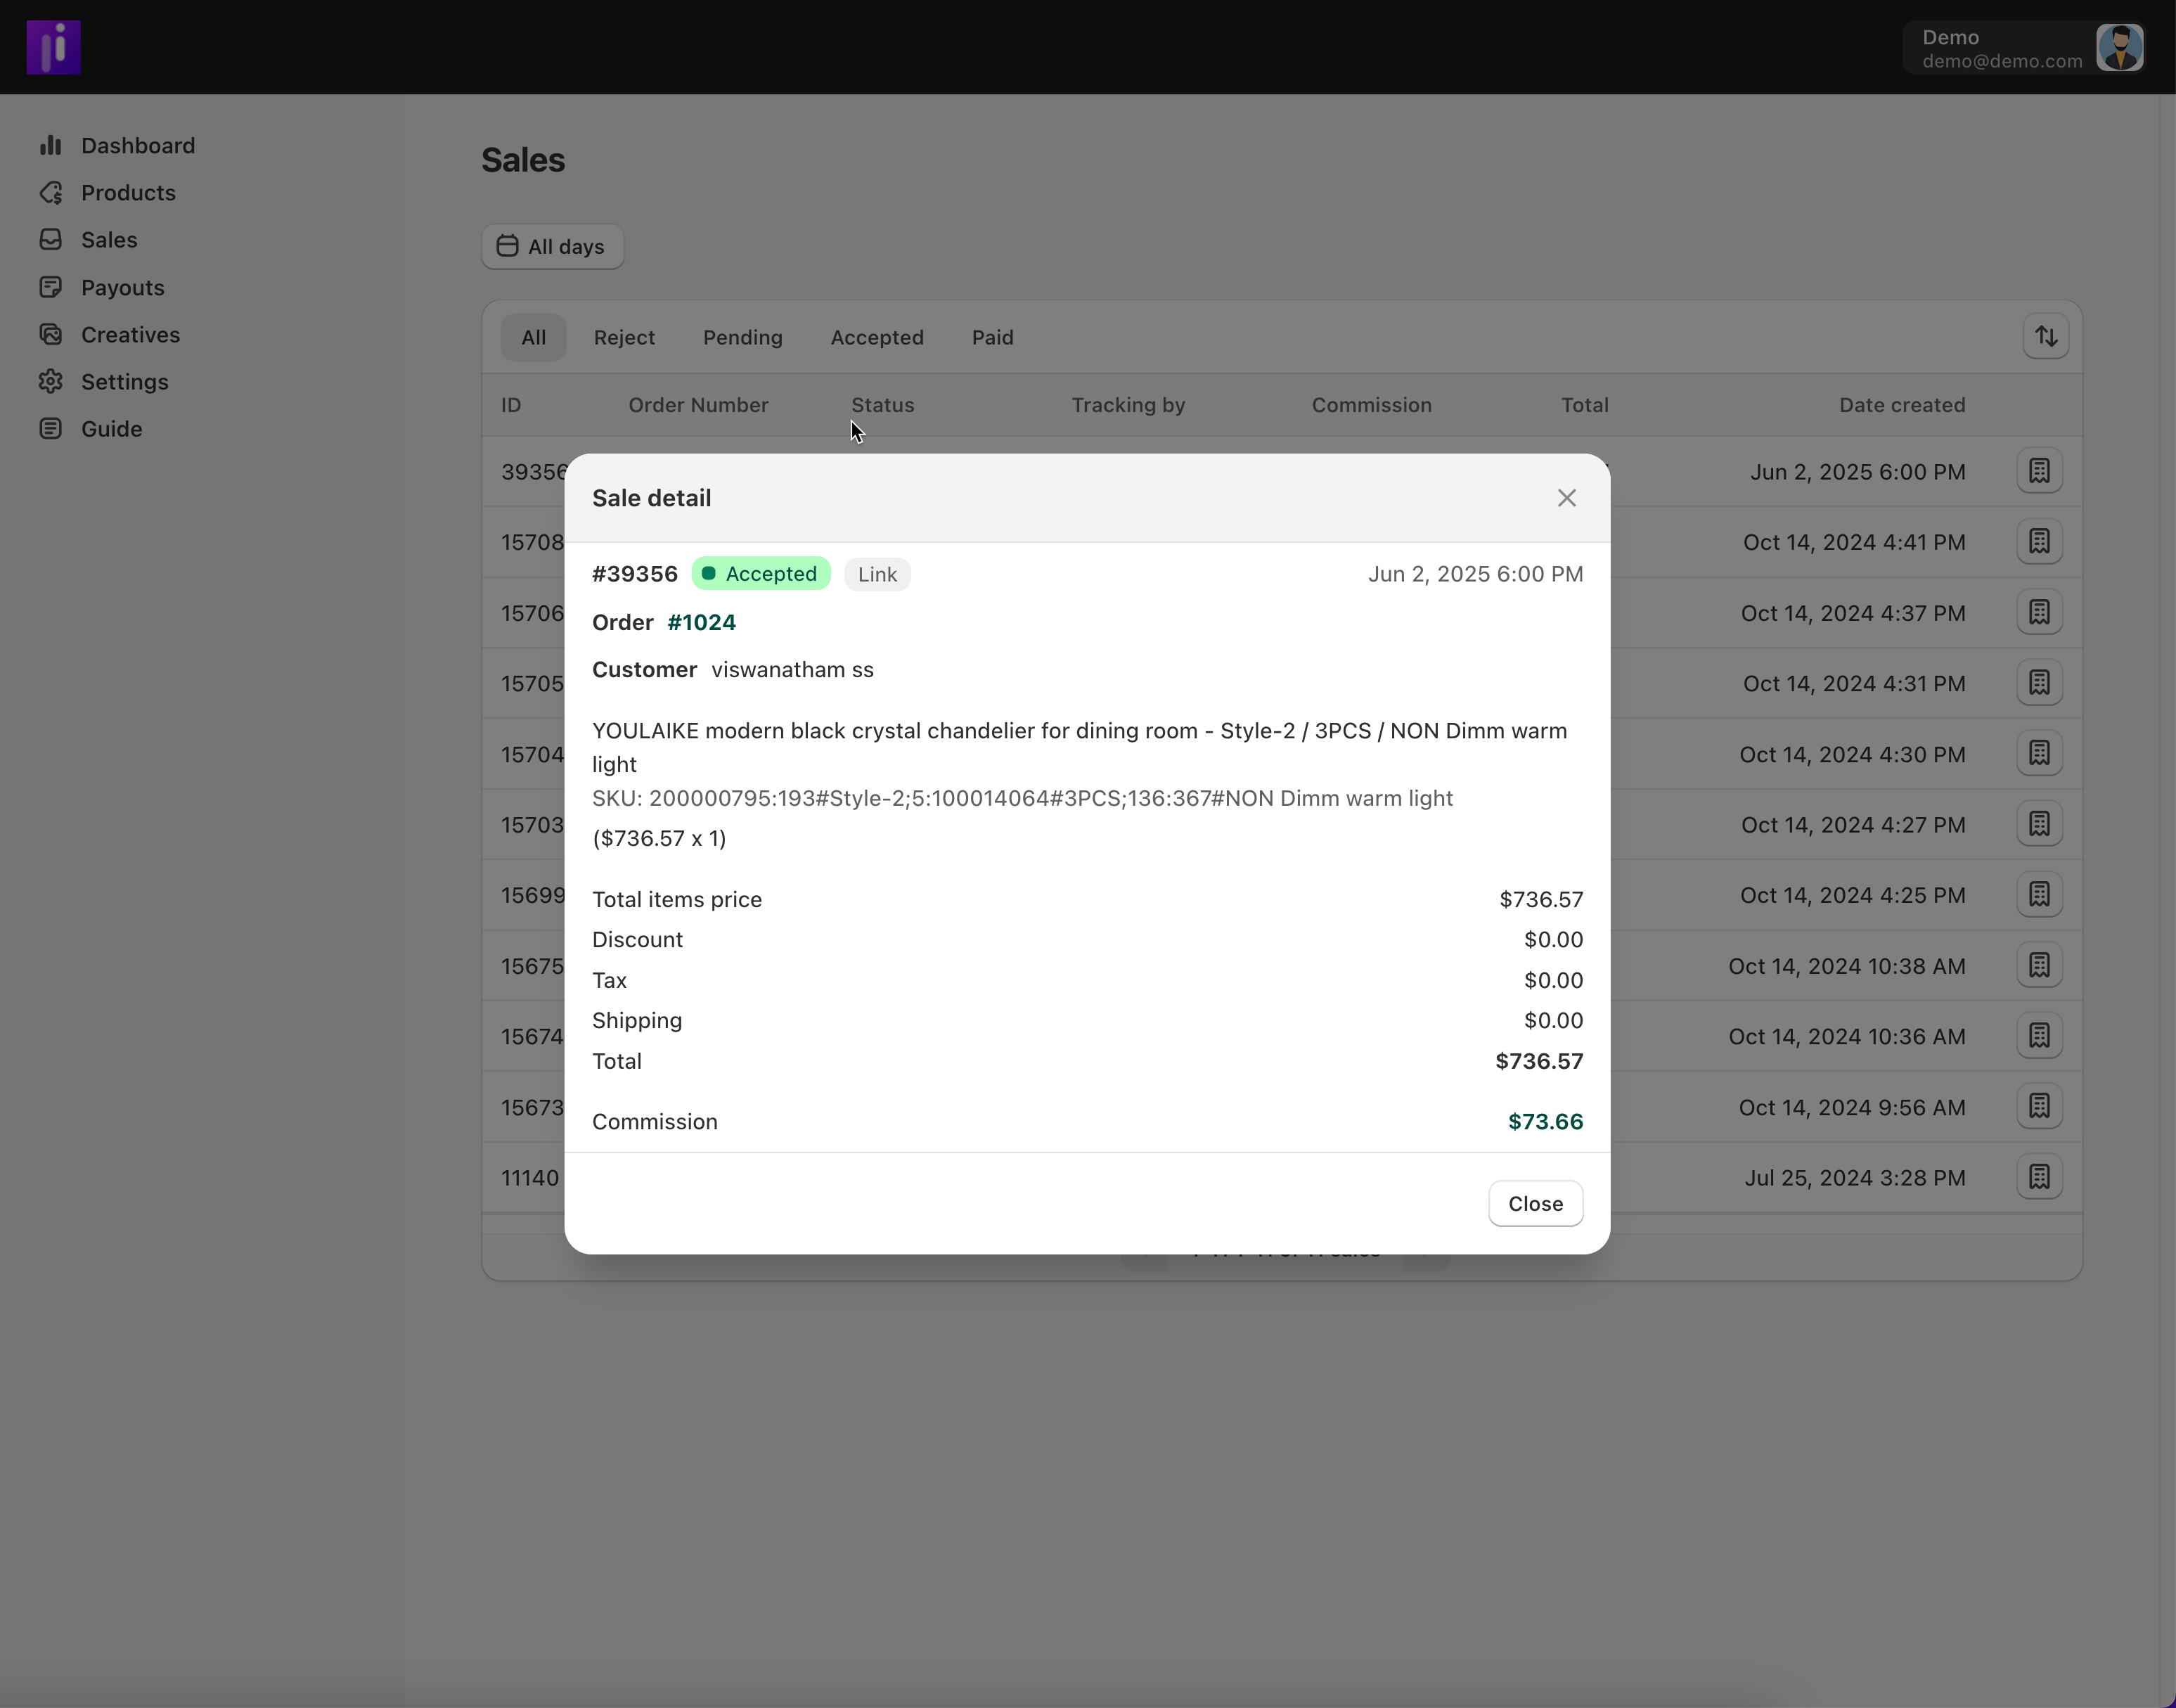Open order #1024 link
The image size is (2176, 1708).
point(701,623)
